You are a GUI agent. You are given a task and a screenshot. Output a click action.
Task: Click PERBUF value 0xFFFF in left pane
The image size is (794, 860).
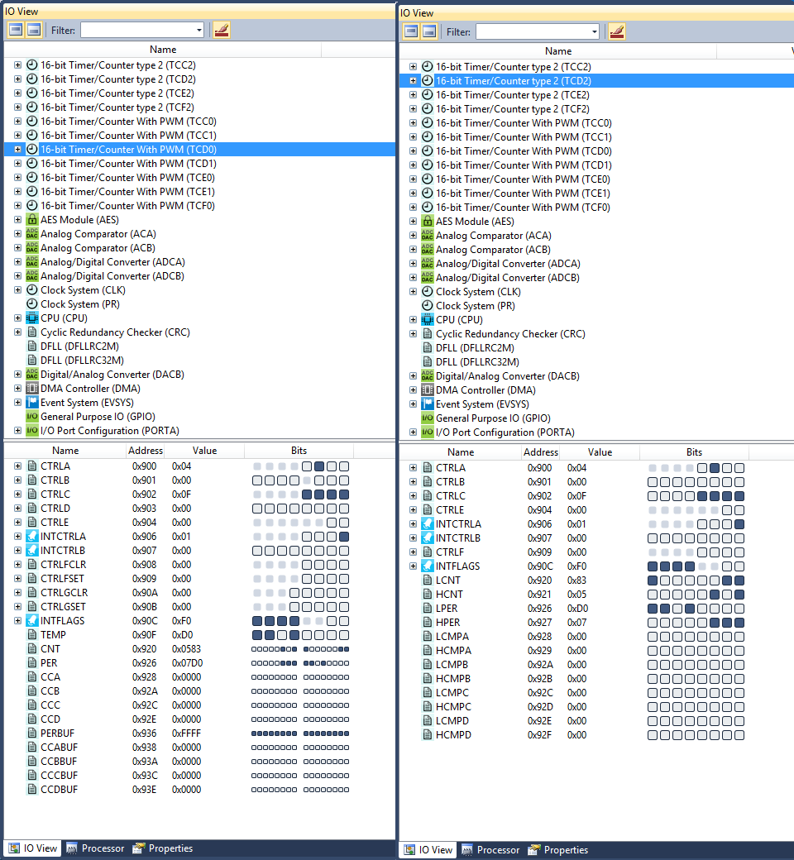[x=187, y=733]
